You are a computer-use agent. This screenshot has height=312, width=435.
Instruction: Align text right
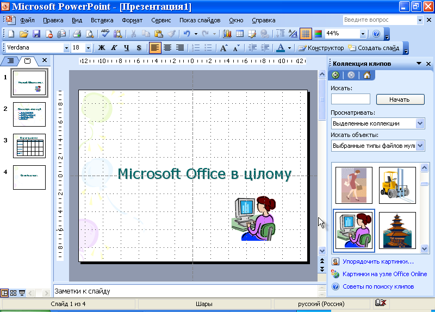(180, 48)
